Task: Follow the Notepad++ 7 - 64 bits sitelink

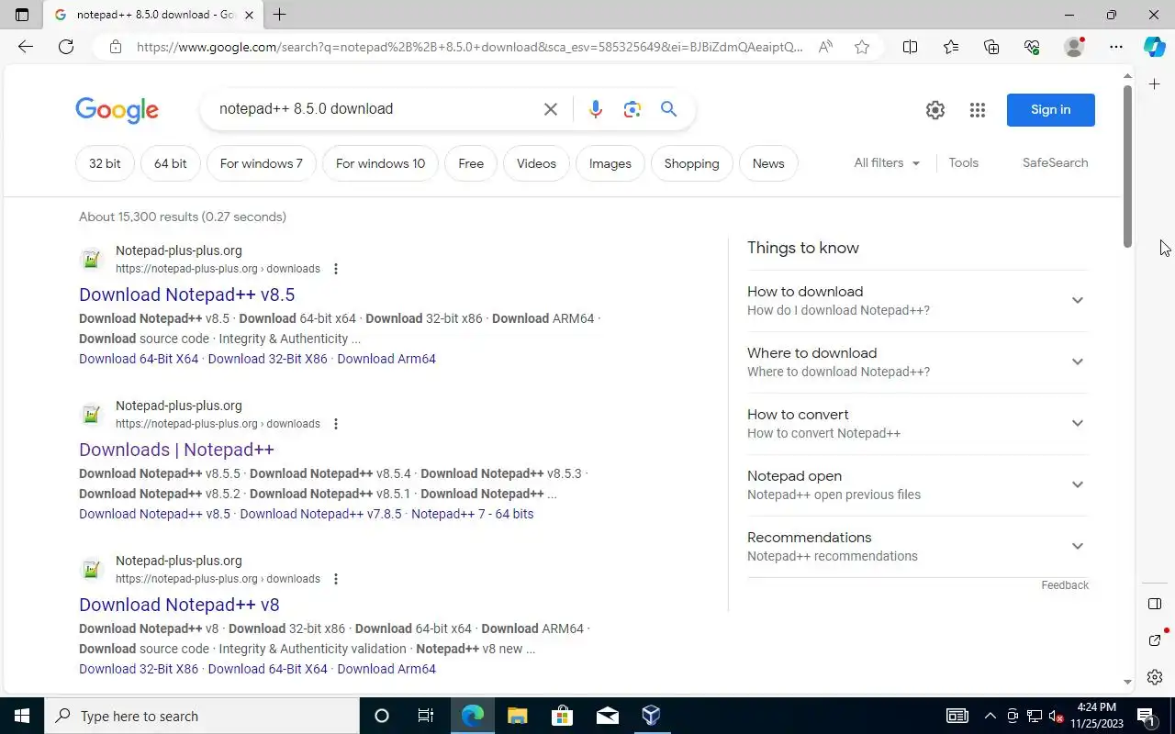Action: (x=472, y=514)
